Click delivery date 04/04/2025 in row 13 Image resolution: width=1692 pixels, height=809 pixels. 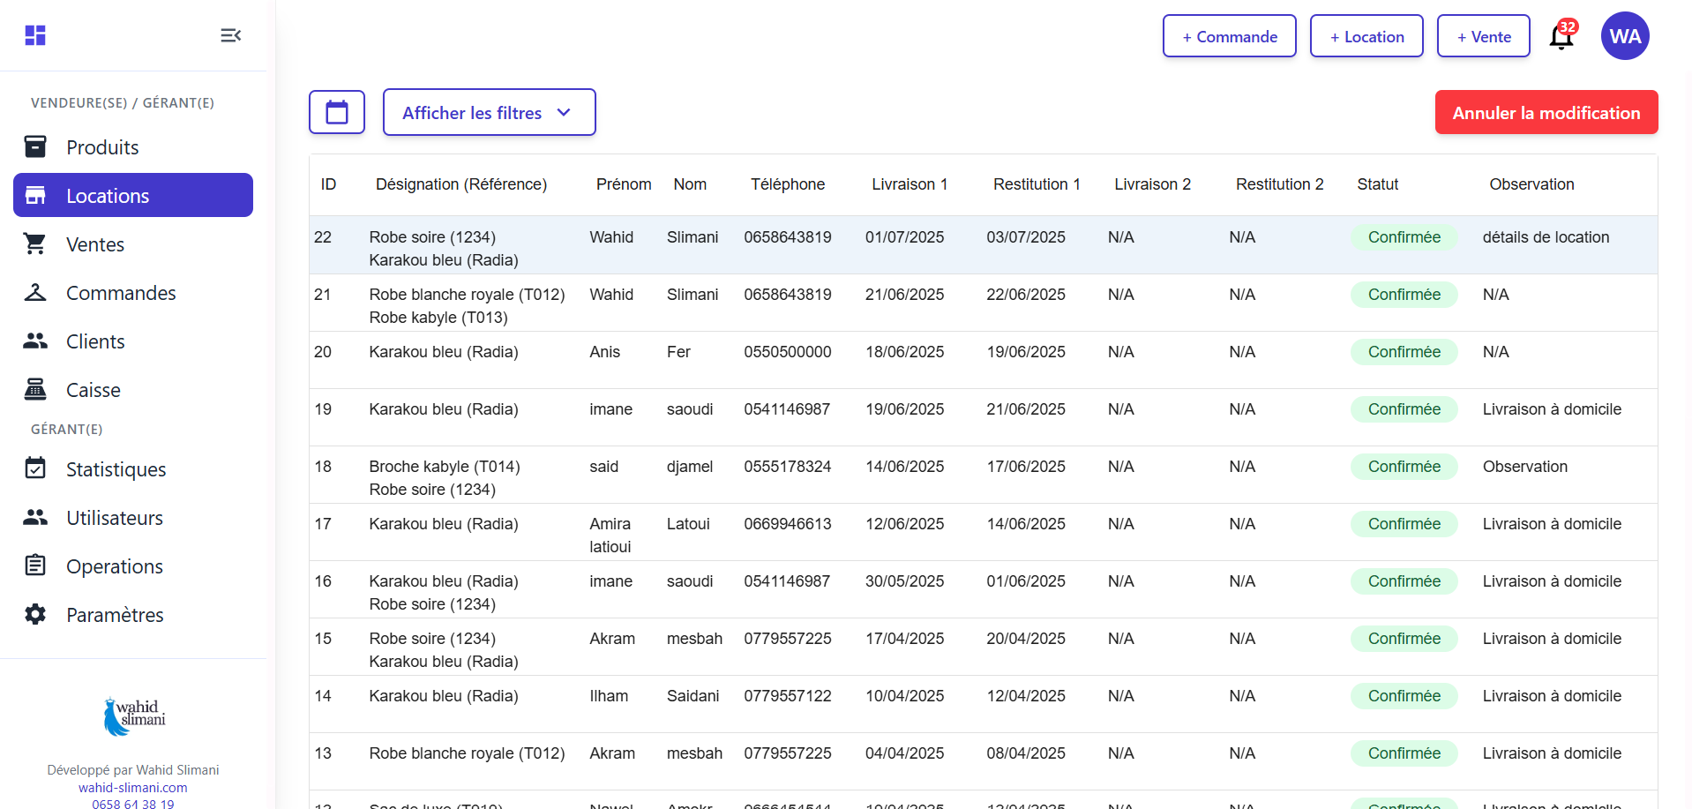click(x=904, y=753)
